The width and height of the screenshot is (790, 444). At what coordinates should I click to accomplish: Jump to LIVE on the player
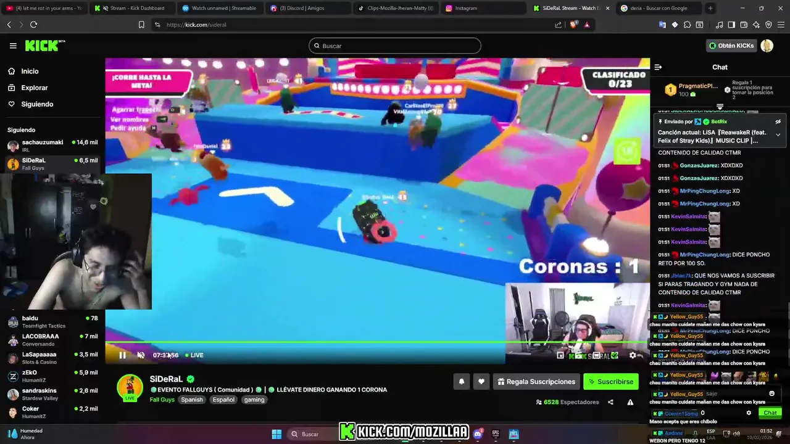[x=194, y=355]
